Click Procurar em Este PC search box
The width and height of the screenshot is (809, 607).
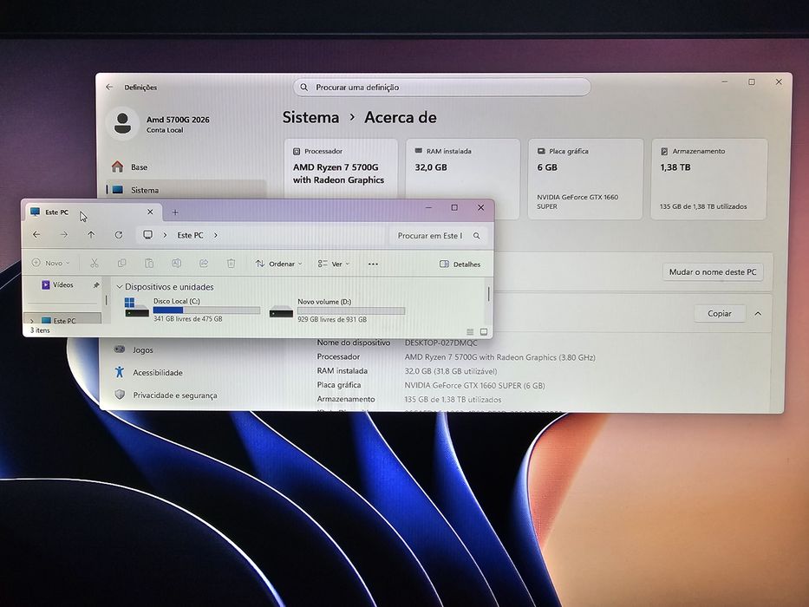pyautogui.click(x=438, y=235)
